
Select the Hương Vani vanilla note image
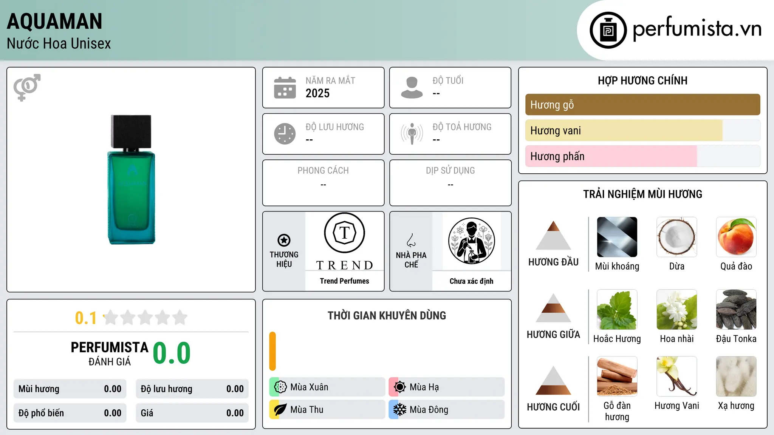[676, 376]
